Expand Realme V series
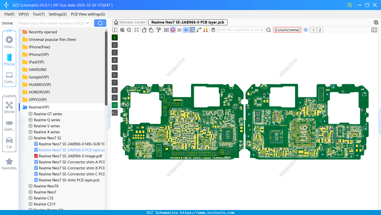Viewport: 381px width, 215px height. (x=31, y=126)
